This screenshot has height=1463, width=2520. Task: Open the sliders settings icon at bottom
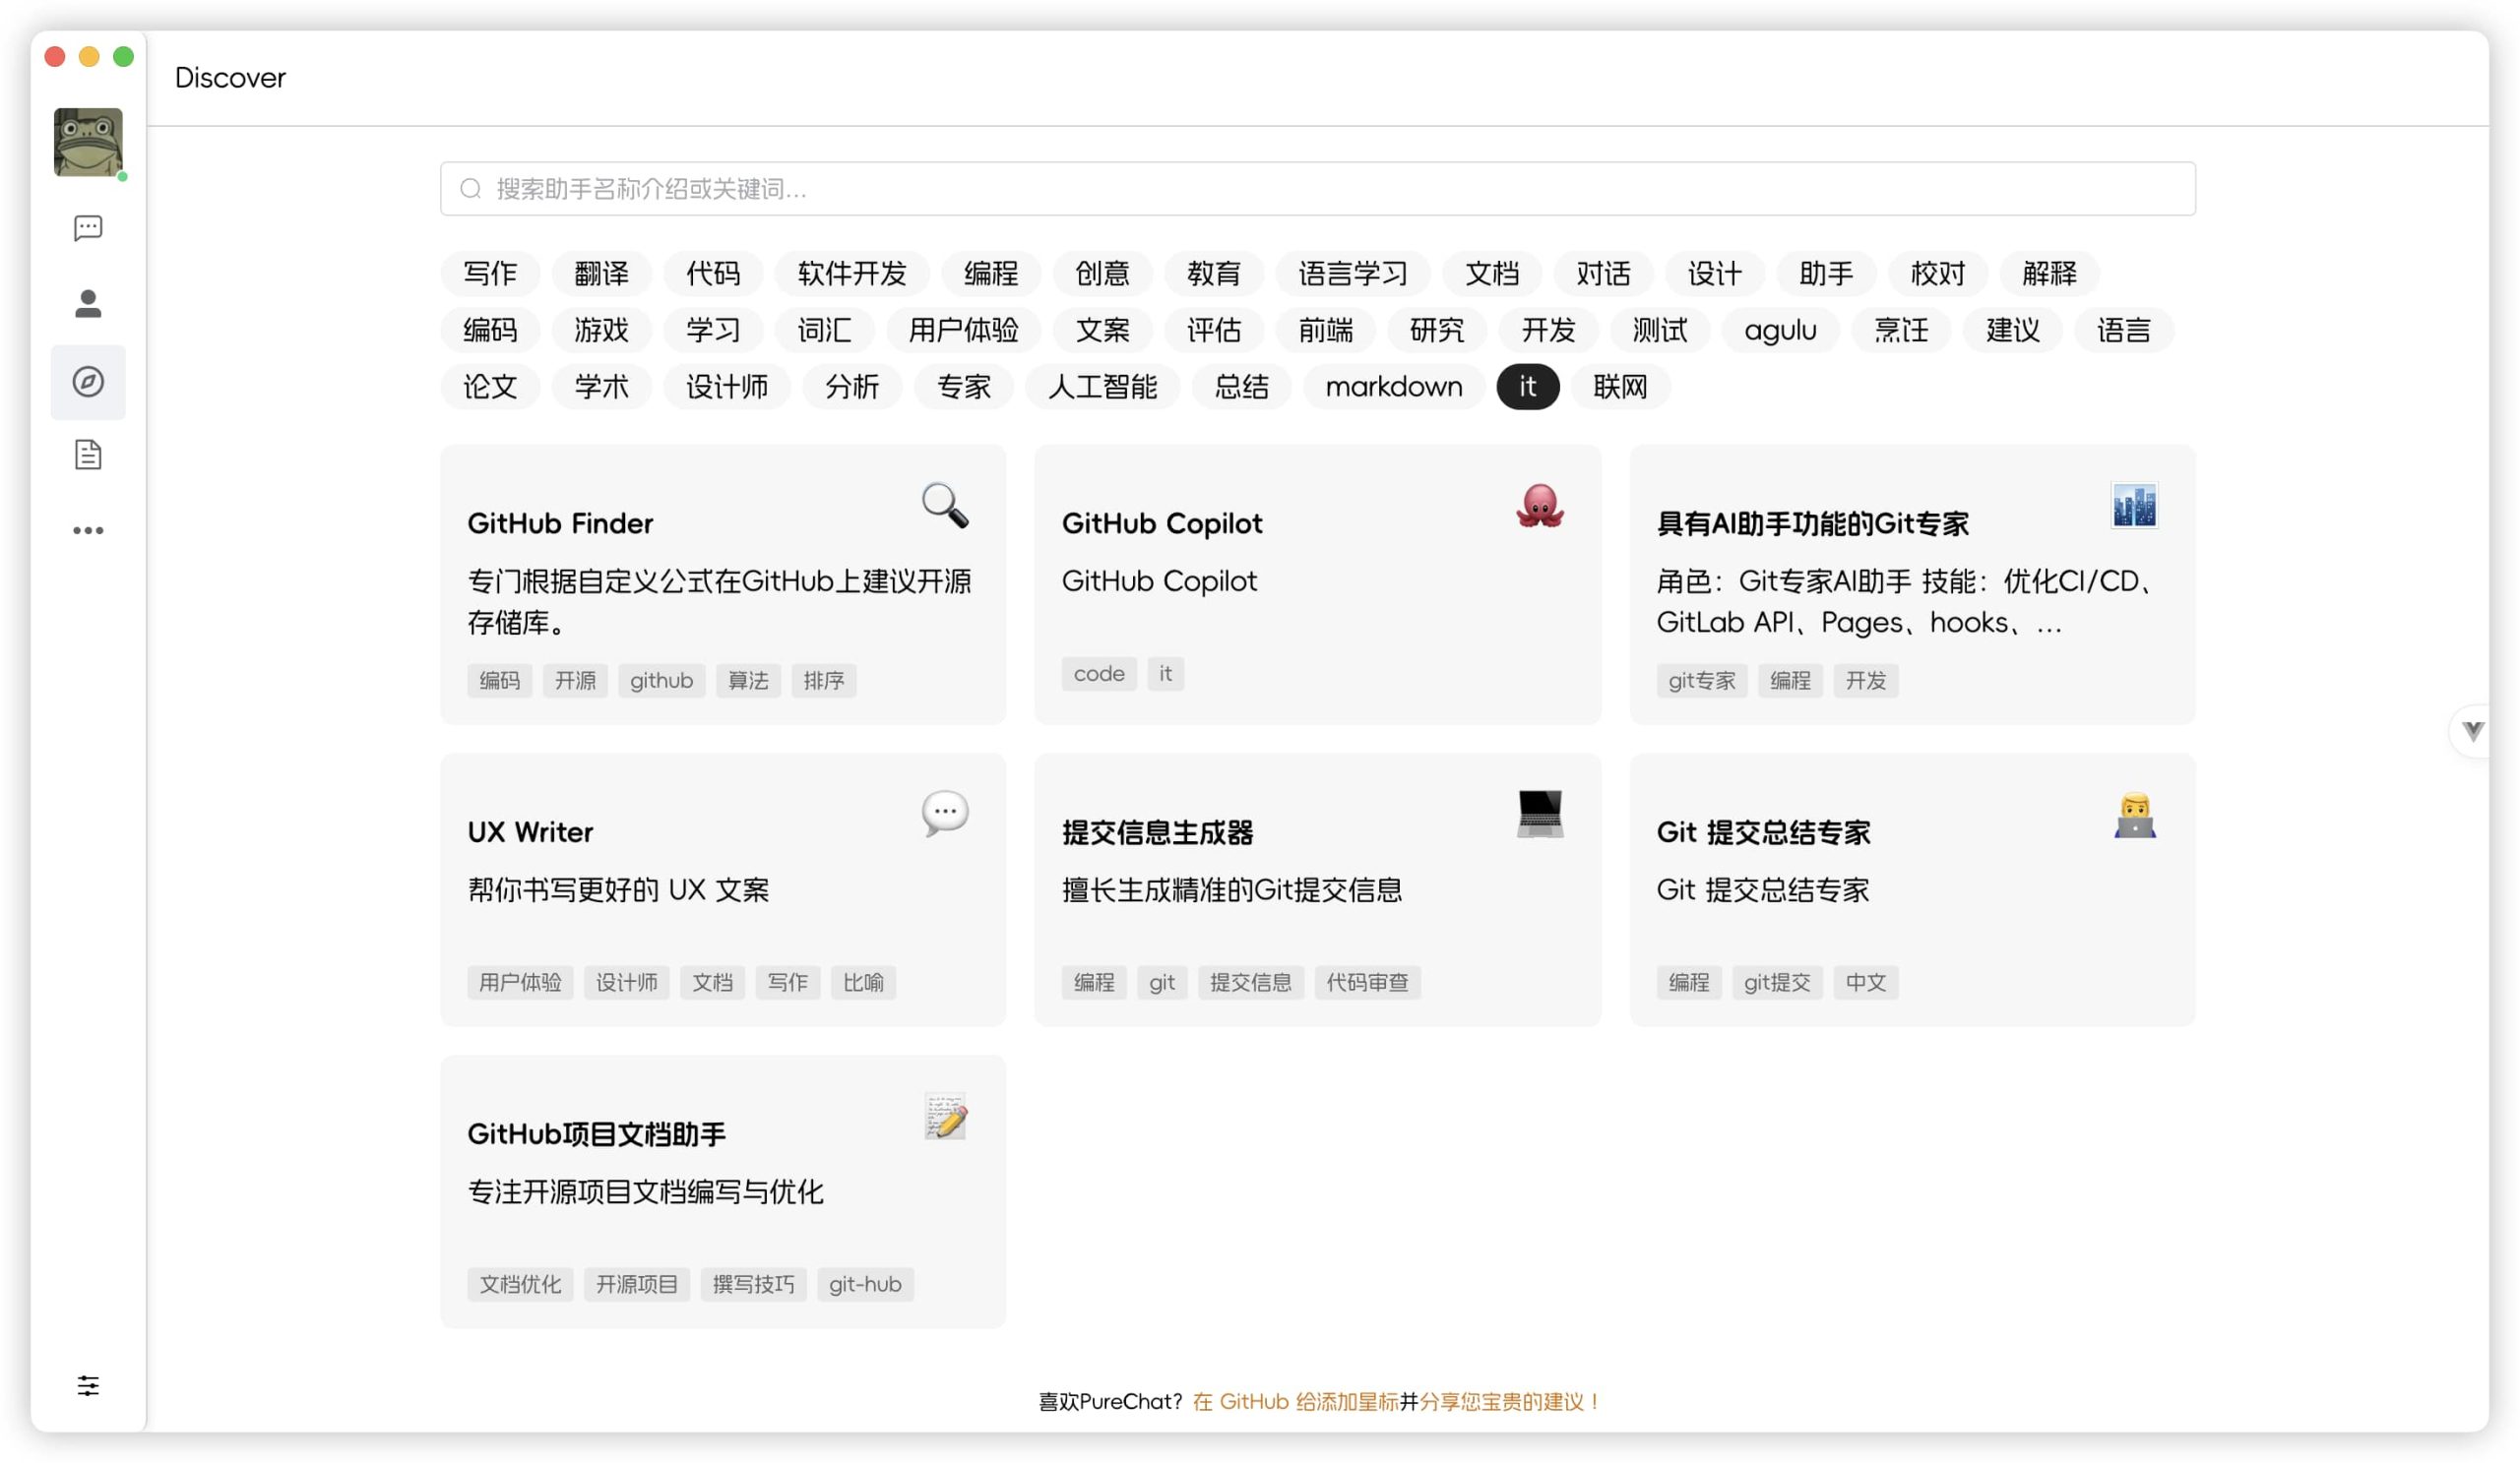[x=88, y=1385]
